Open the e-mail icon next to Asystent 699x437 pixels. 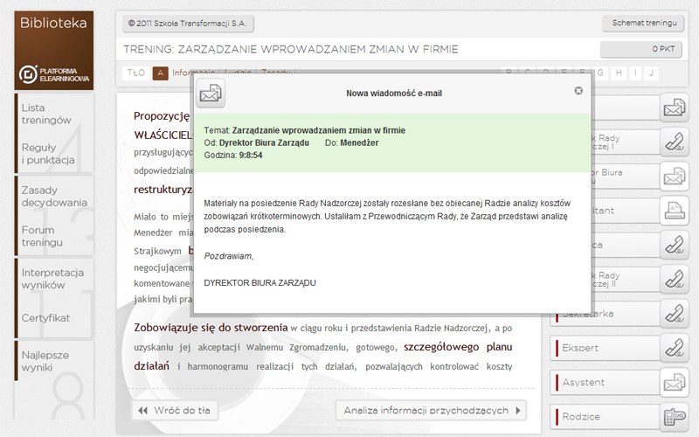[674, 382]
